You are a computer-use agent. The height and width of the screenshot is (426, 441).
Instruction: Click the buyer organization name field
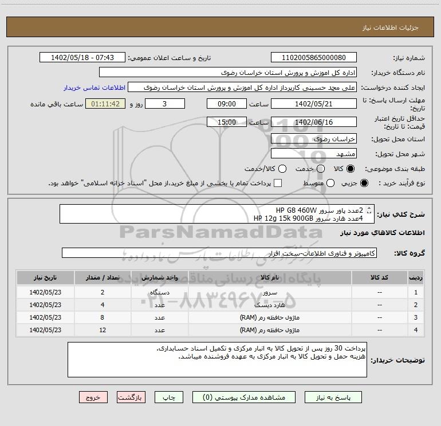(228, 73)
